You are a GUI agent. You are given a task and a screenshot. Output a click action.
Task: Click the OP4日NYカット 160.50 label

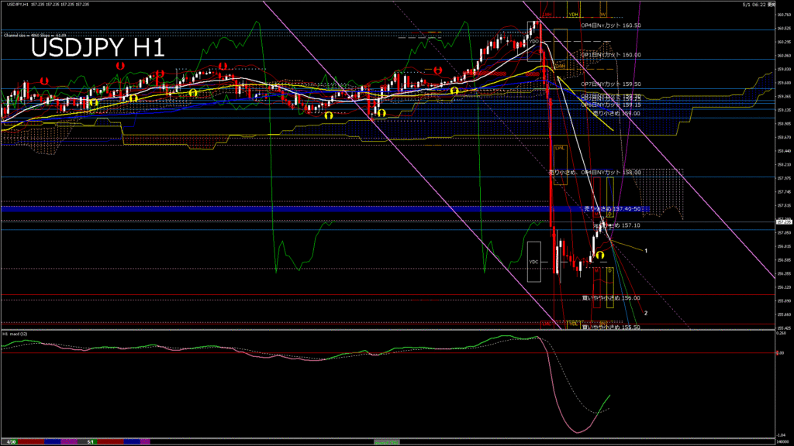(611, 26)
